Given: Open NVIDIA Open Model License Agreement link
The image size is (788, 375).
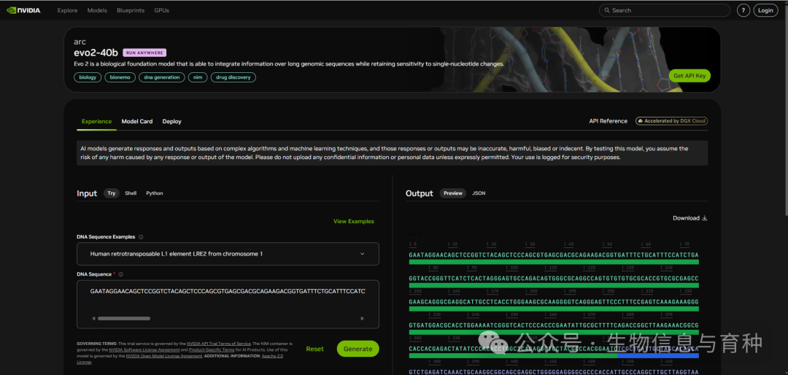Looking at the screenshot, I should 164,356.
